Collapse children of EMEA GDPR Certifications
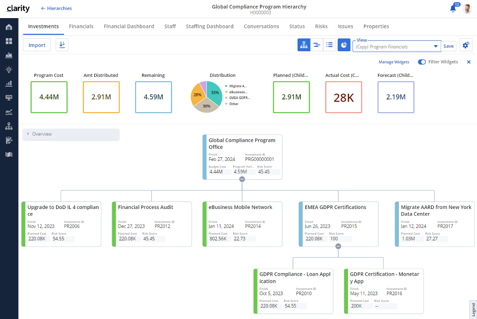The width and height of the screenshot is (477, 319). (x=338, y=247)
